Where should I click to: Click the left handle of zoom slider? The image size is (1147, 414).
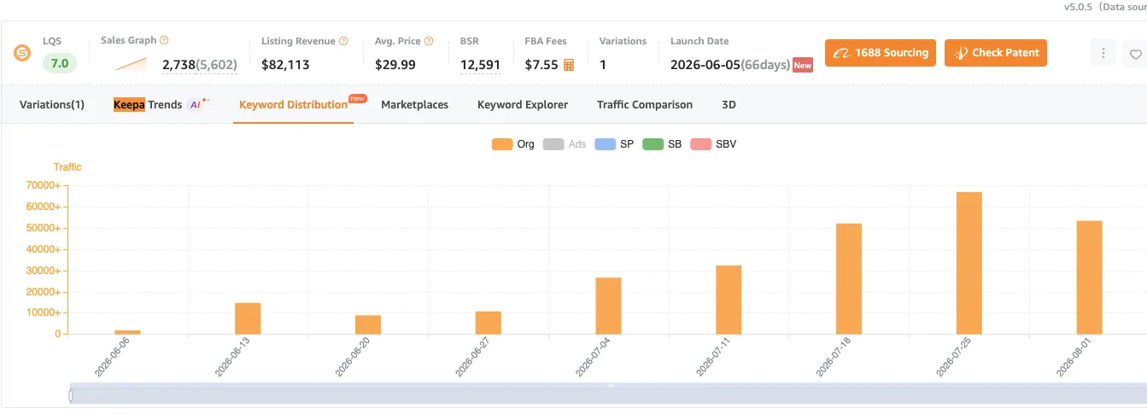coord(70,394)
